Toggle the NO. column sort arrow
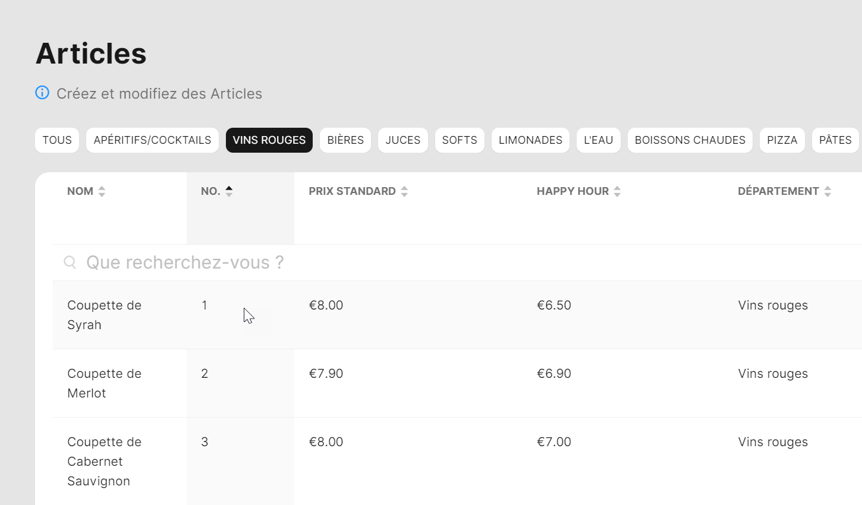Screen dimensions: 862x505 pos(229,191)
